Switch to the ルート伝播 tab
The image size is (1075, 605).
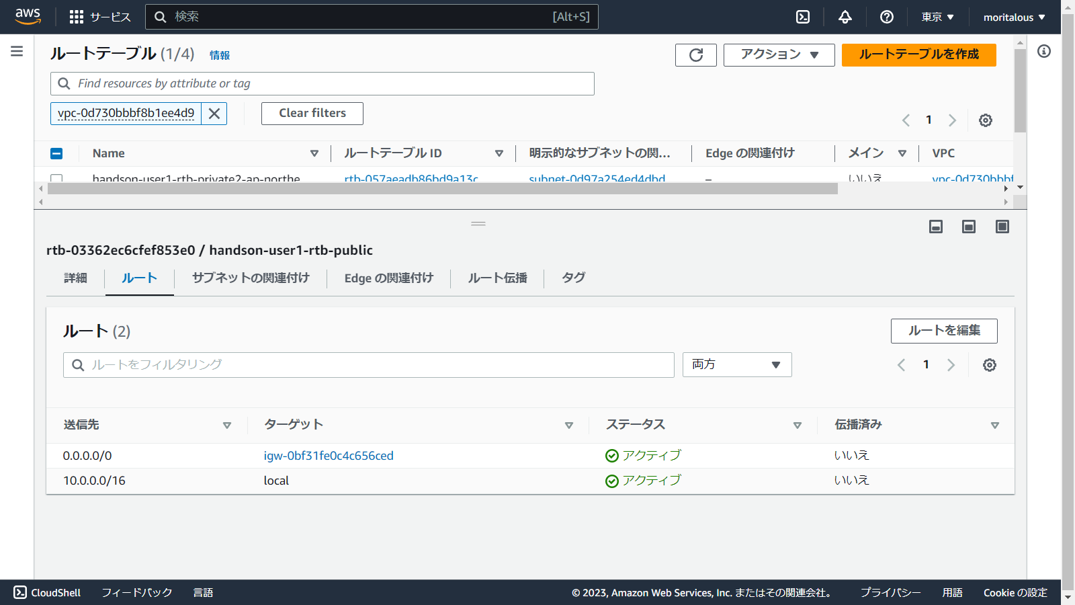click(x=497, y=278)
